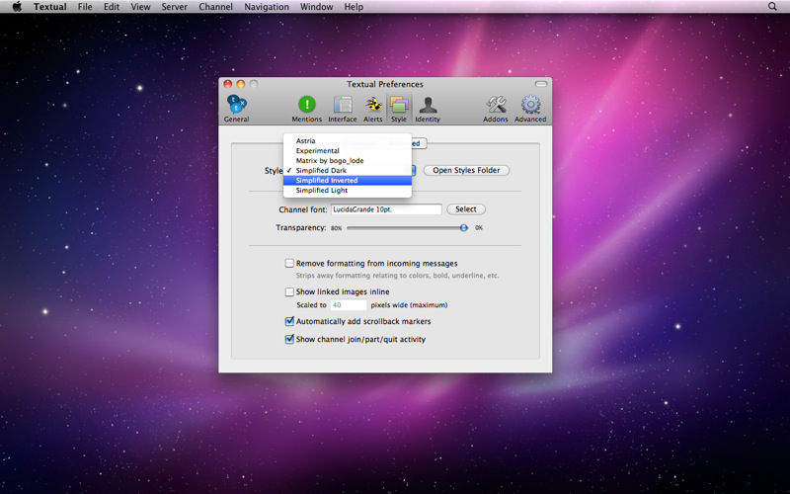
Task: Click the Channel font text field
Action: pyautogui.click(x=386, y=209)
